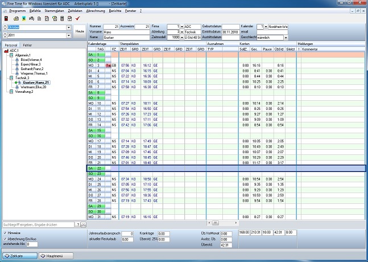This screenshot has width=368, height=262.
Task: Click the department icon next to Allgemein,1
Action: point(11,55)
